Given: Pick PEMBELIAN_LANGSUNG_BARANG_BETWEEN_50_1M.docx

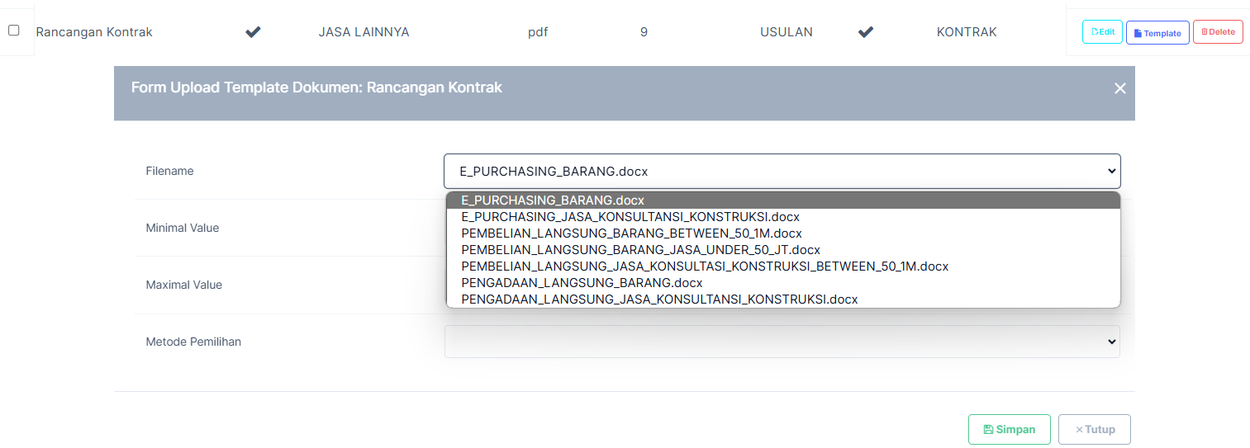Looking at the screenshot, I should (x=631, y=233).
